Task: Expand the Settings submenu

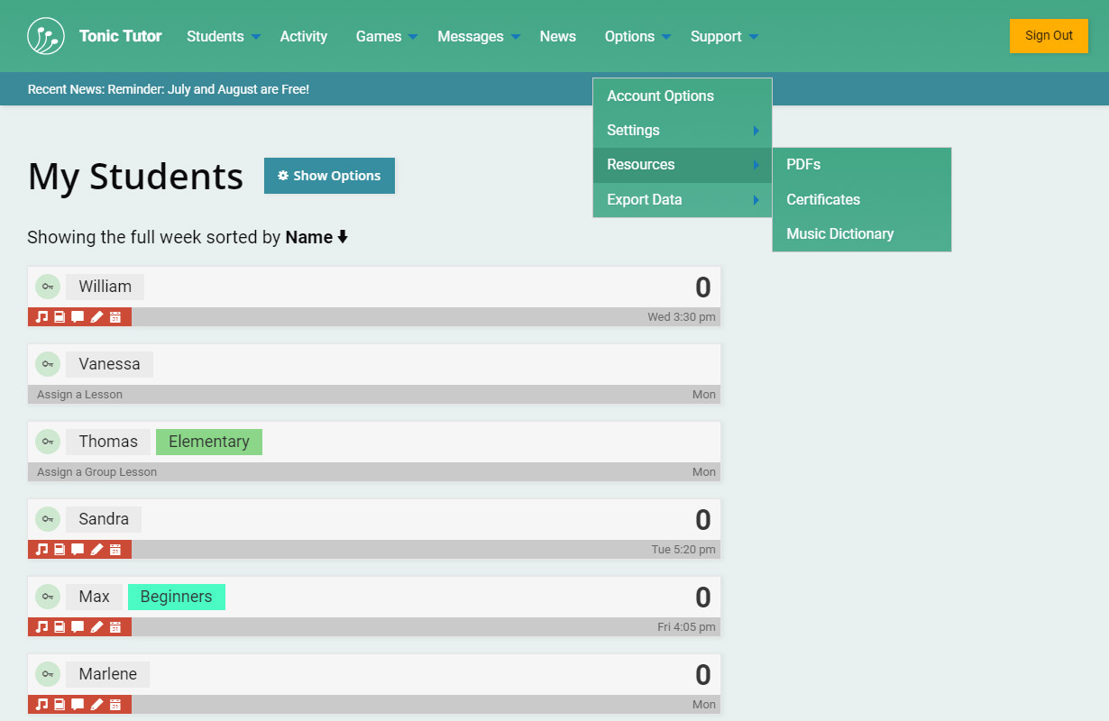Action: coord(682,131)
